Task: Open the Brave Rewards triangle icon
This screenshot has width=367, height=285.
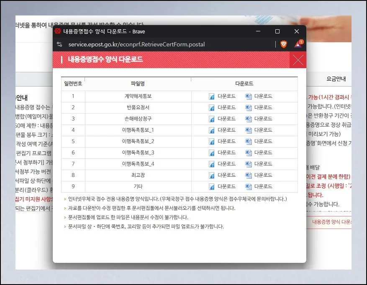Action: [298, 44]
